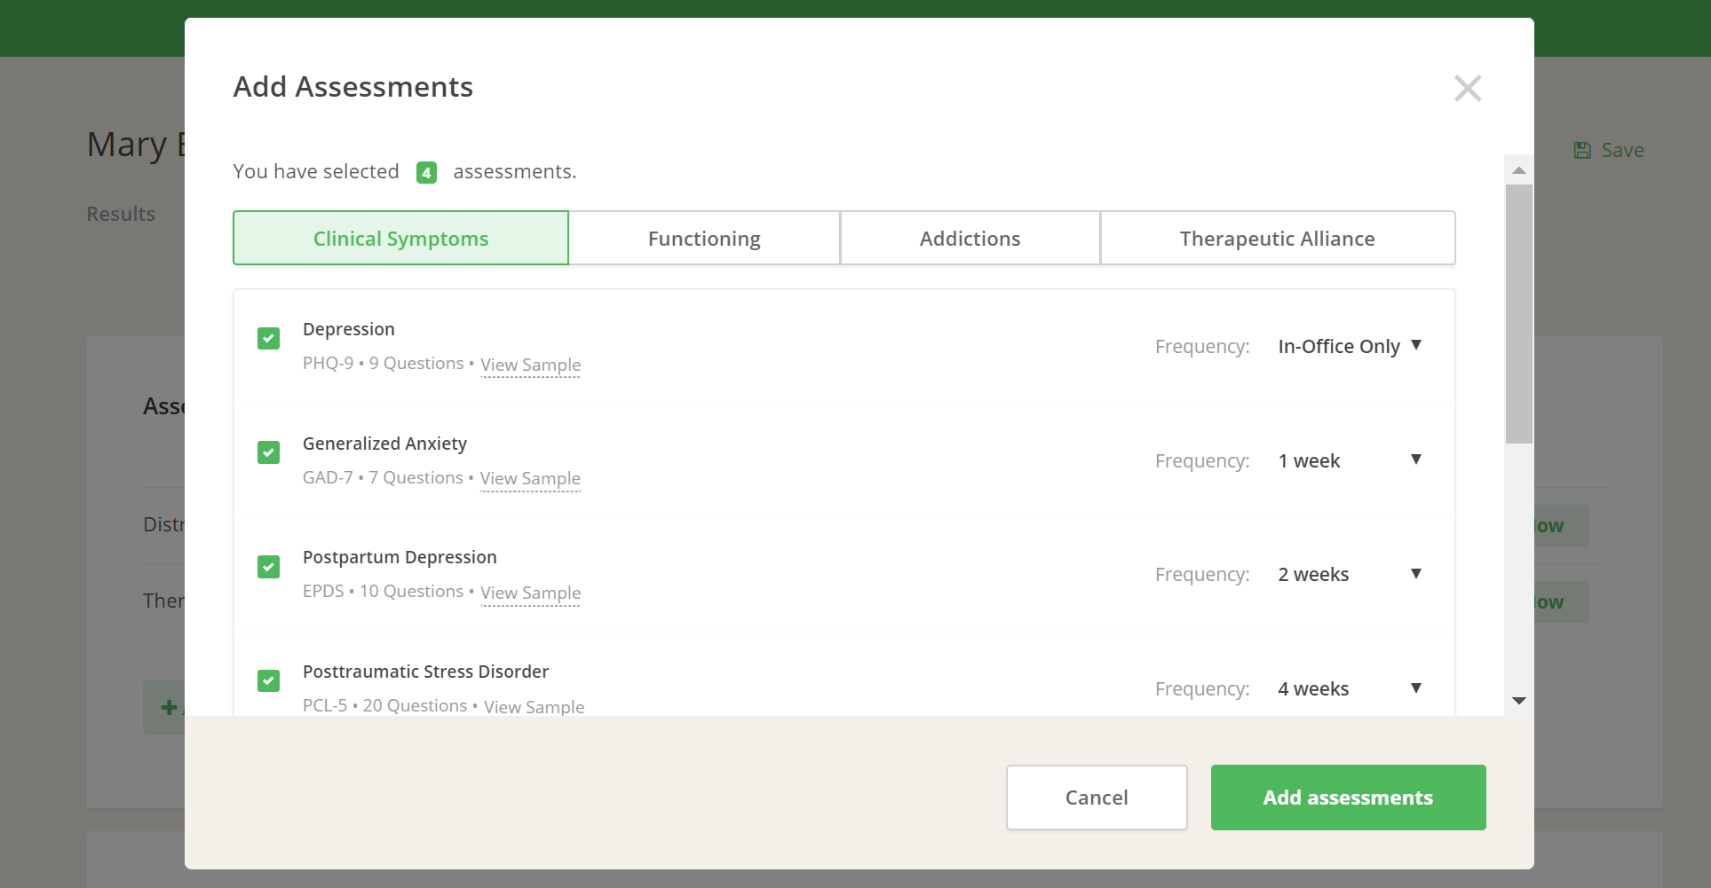The image size is (1711, 888).
Task: Click the Posttraumatic Stress Disorder title
Action: (x=425, y=672)
